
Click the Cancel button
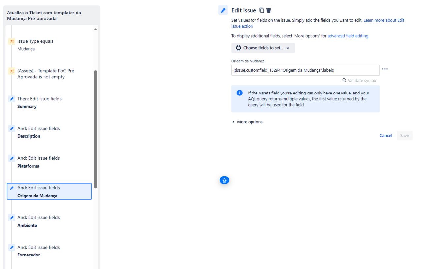click(386, 135)
